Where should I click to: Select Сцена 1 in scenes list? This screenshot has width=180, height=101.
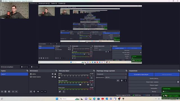tap(14, 74)
